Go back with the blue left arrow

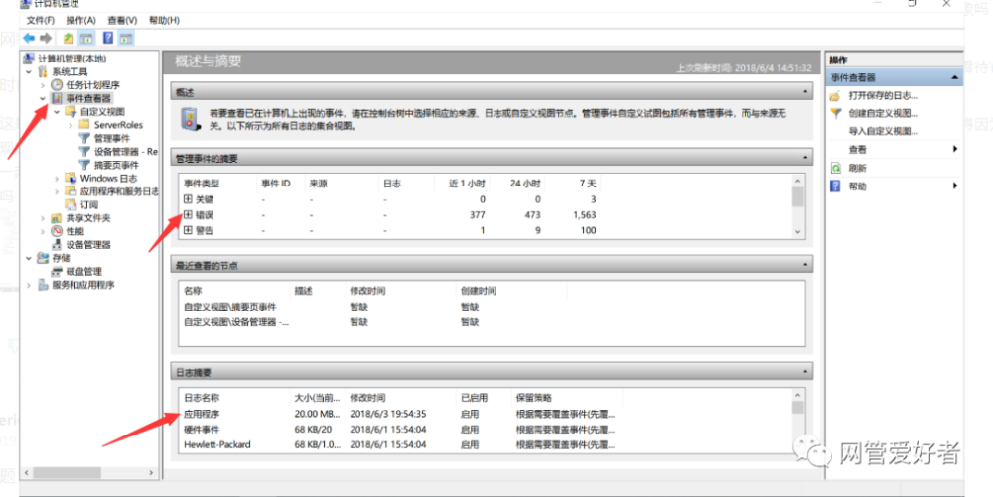pos(29,38)
